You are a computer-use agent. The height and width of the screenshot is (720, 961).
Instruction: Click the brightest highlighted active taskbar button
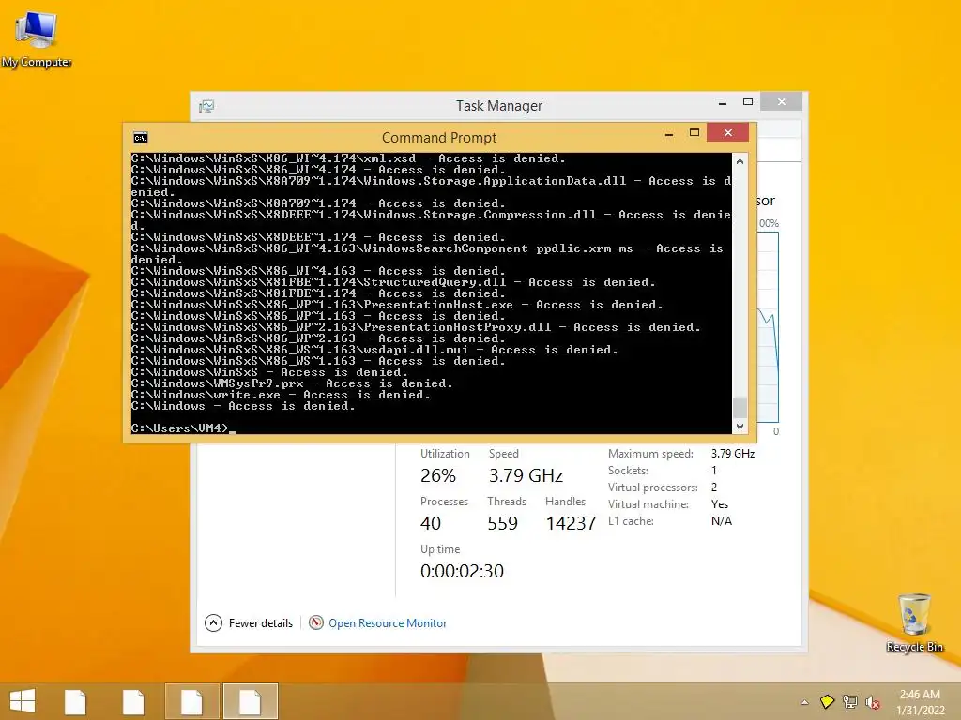tap(250, 701)
